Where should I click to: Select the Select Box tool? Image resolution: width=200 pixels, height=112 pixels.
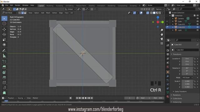point(4,19)
